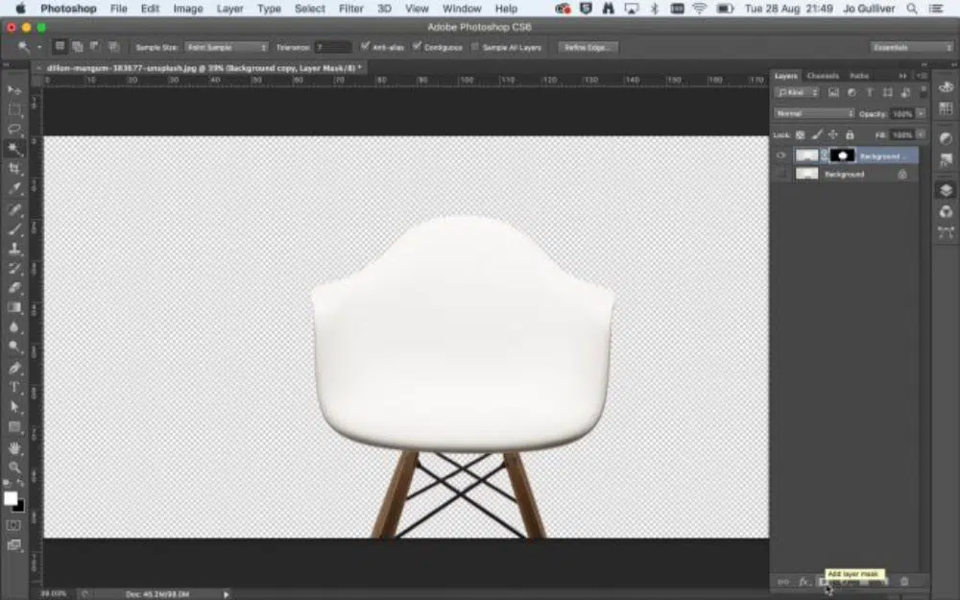The width and height of the screenshot is (960, 600).
Task: Select the Hand tool
Action: point(15,447)
